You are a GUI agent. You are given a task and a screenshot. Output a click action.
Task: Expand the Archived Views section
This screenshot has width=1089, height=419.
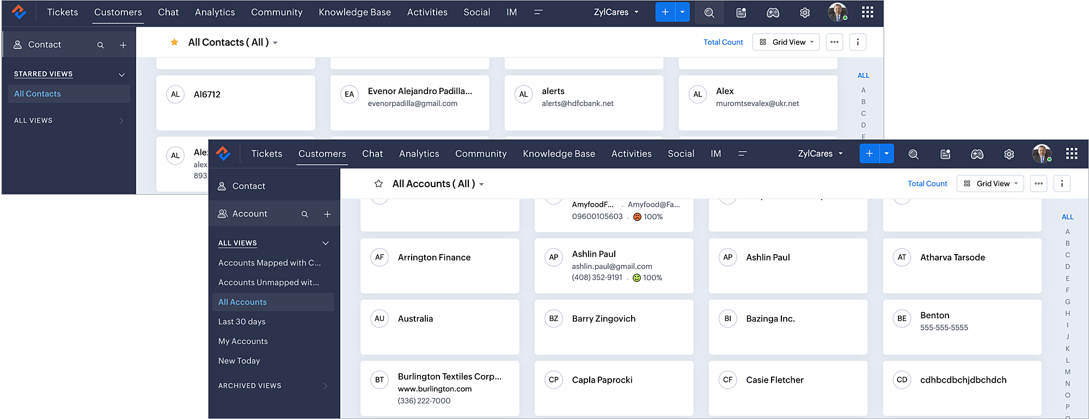(x=326, y=386)
